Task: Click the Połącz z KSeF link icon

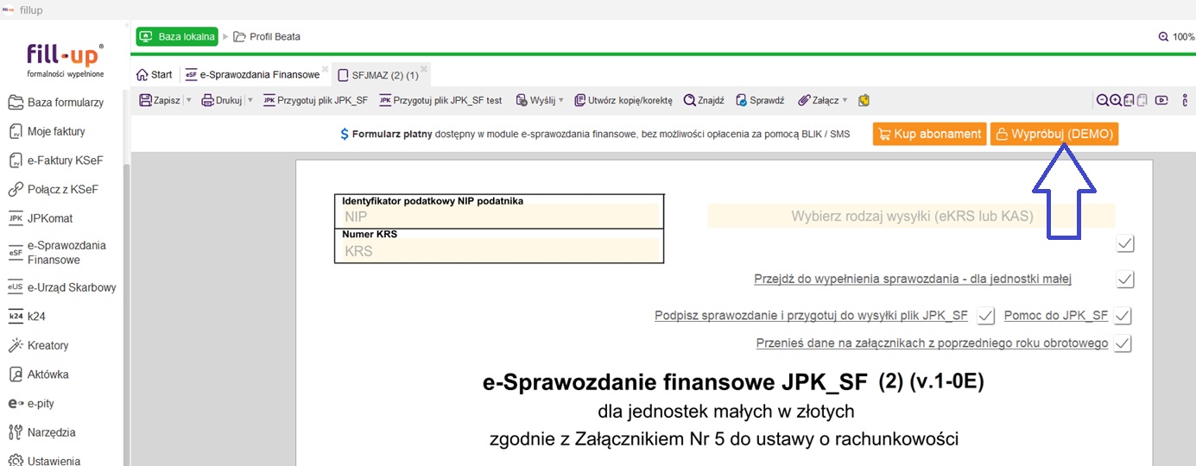Action: coord(16,190)
